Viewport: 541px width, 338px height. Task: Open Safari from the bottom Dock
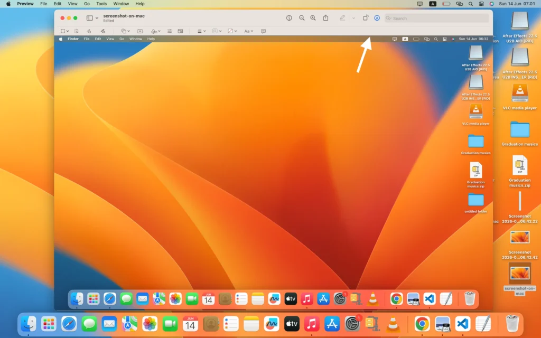click(x=69, y=324)
